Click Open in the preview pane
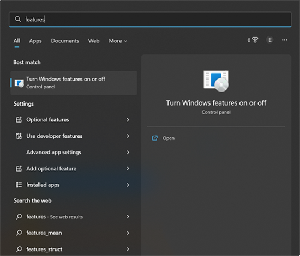300x256 pixels. [x=169, y=138]
